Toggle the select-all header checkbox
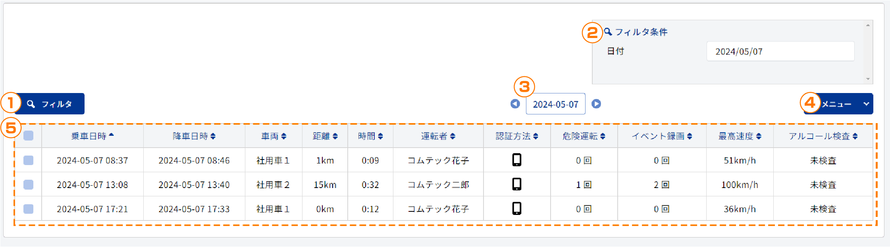The width and height of the screenshot is (890, 247). click(28, 136)
